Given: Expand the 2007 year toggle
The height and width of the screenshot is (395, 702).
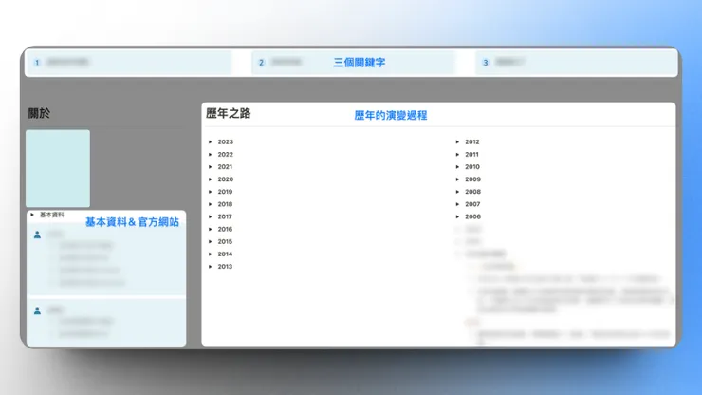Looking at the screenshot, I should tap(457, 204).
